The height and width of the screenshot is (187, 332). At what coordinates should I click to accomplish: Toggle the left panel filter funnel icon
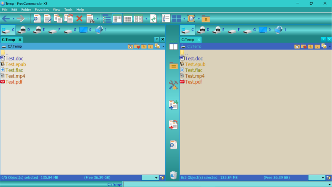coord(162,178)
